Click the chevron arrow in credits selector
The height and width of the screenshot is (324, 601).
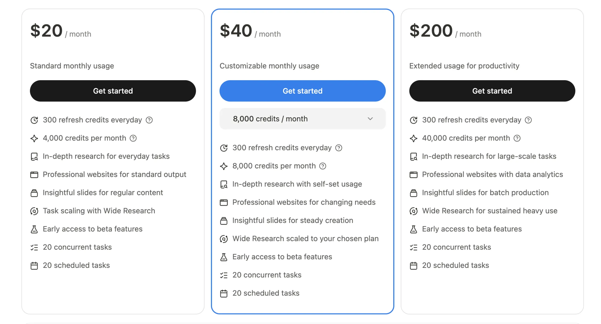coord(370,119)
